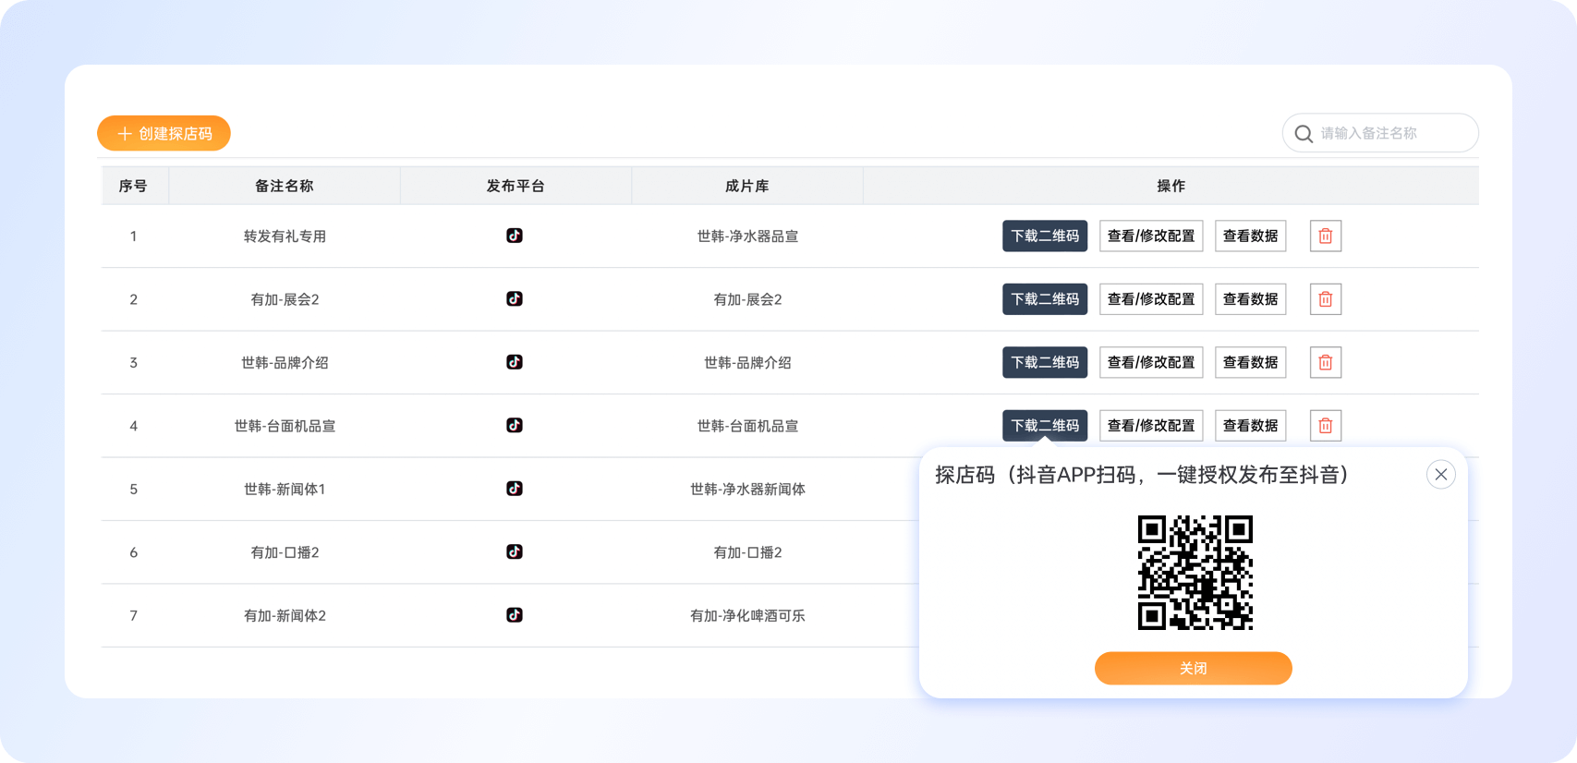View data for 转发有礼专用 row
Image resolution: width=1577 pixels, height=763 pixels.
[1250, 236]
